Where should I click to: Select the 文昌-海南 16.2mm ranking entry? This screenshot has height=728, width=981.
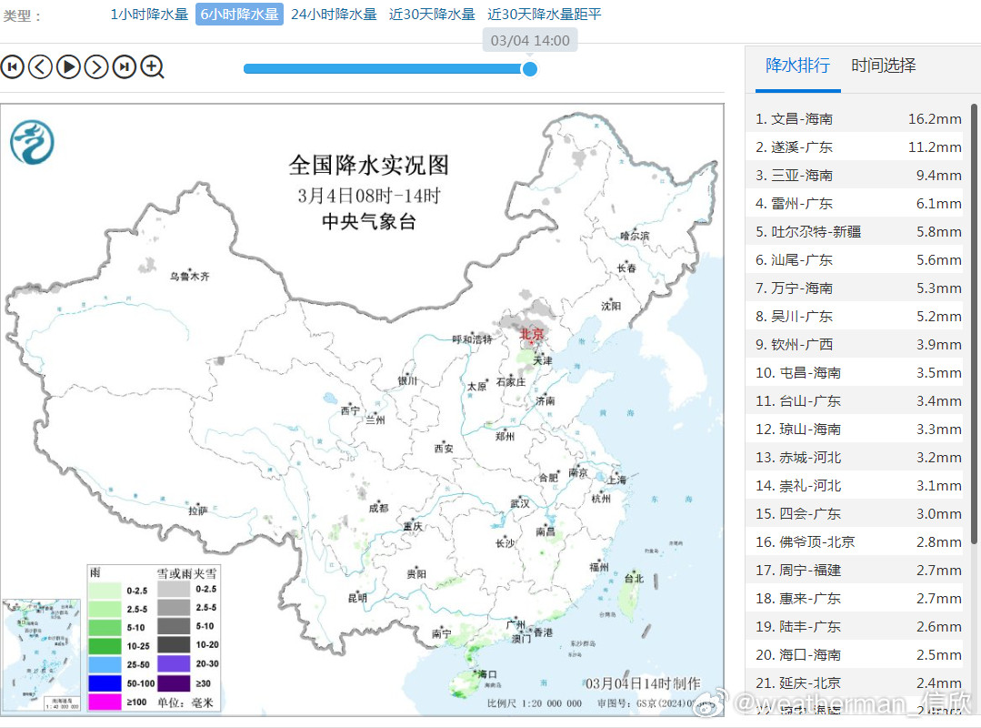855,118
